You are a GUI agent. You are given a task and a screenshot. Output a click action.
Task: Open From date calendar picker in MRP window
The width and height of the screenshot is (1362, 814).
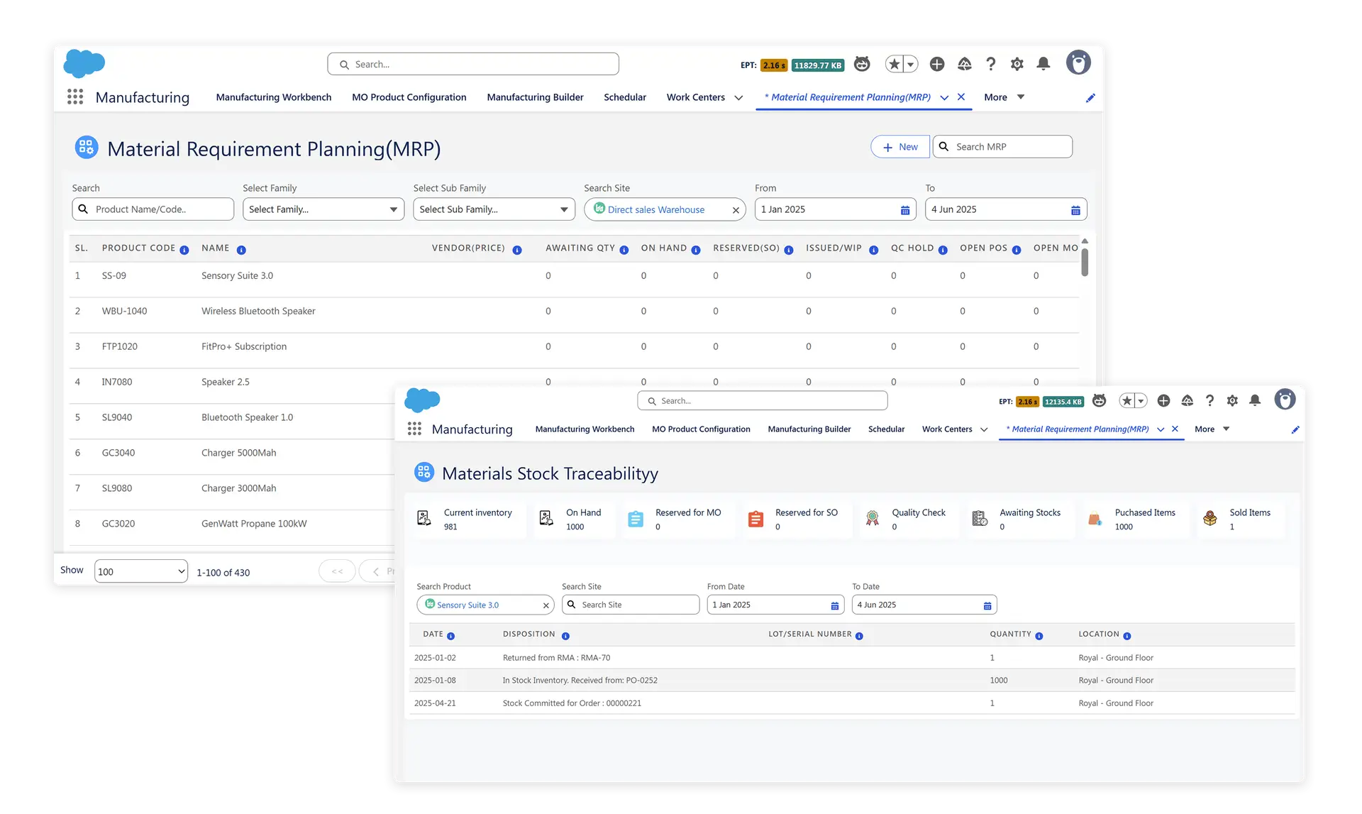click(905, 210)
